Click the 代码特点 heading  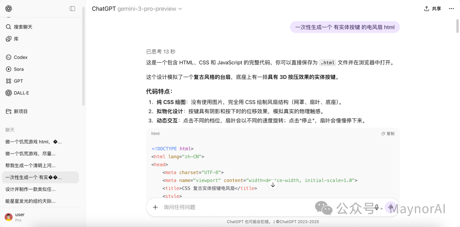159,91
